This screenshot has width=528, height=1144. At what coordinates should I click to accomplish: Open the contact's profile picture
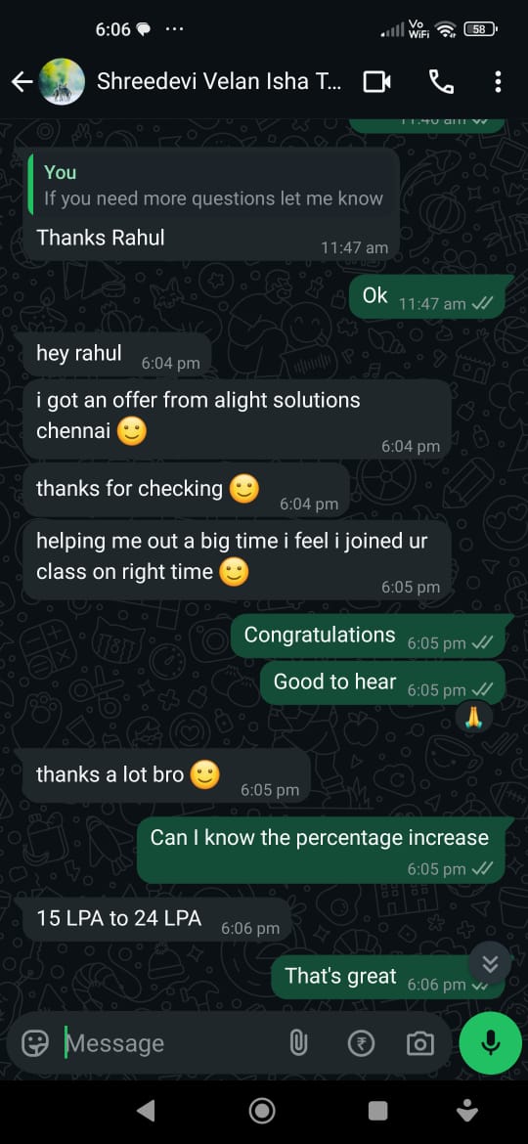pyautogui.click(x=62, y=82)
